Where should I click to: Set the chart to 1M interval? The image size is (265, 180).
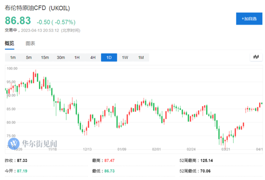click(x=141, y=57)
